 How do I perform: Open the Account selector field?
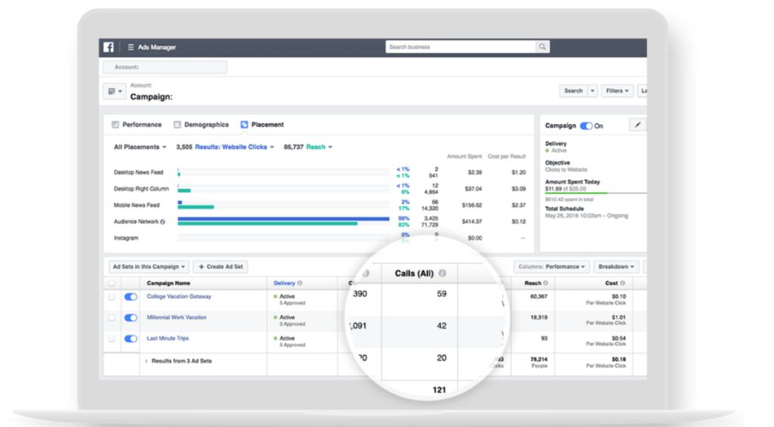tap(165, 67)
